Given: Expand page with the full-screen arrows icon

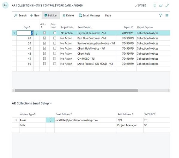Looking at the screenshot, I should pos(167,5).
